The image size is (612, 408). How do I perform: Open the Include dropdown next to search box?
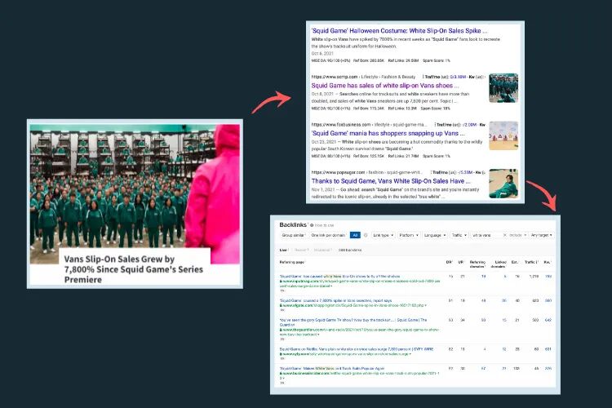click(x=517, y=235)
